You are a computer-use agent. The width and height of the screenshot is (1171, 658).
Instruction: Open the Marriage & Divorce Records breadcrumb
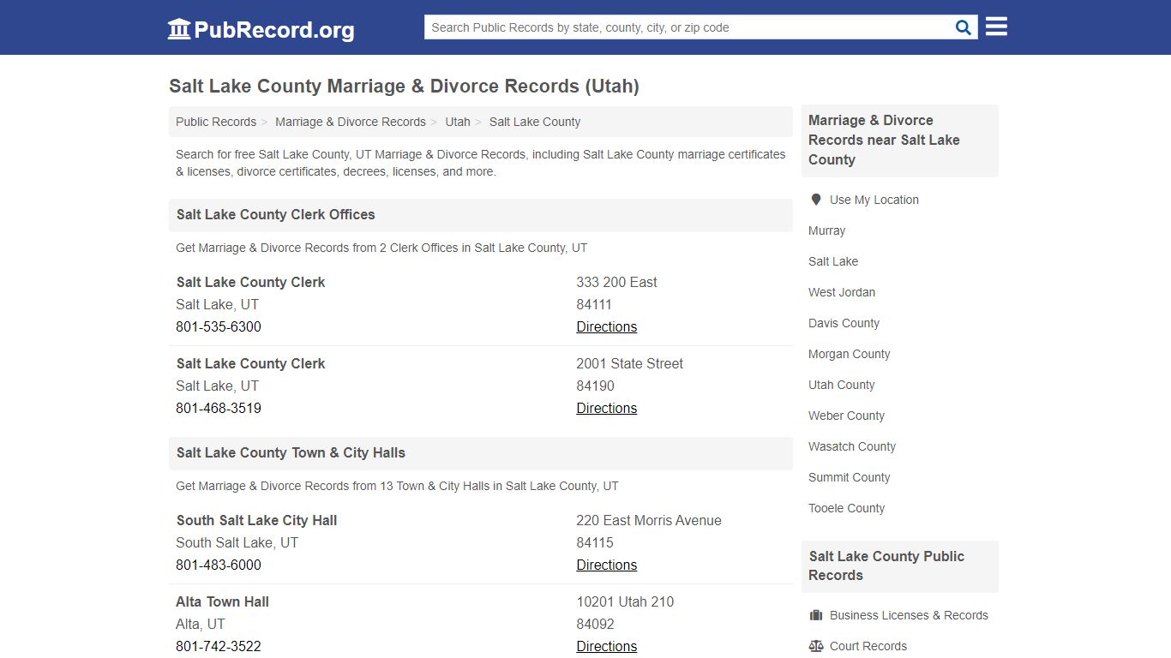coord(351,122)
